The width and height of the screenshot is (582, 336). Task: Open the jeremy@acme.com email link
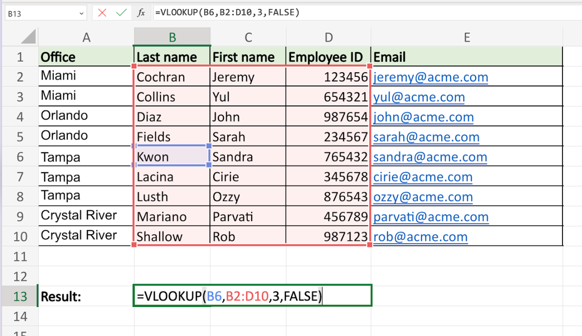click(x=430, y=77)
